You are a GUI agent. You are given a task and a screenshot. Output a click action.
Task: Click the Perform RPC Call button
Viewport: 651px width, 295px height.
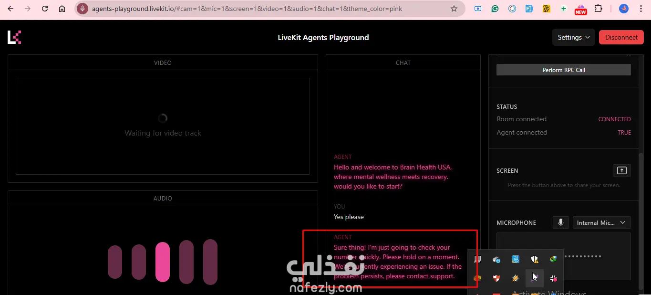(563, 70)
